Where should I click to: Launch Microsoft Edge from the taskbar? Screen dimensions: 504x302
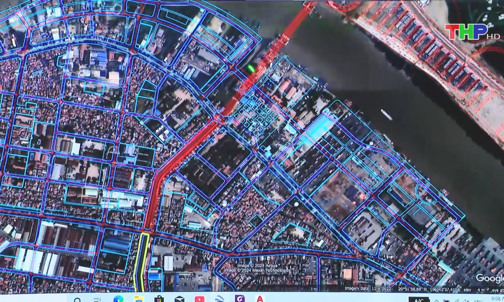coord(118,300)
